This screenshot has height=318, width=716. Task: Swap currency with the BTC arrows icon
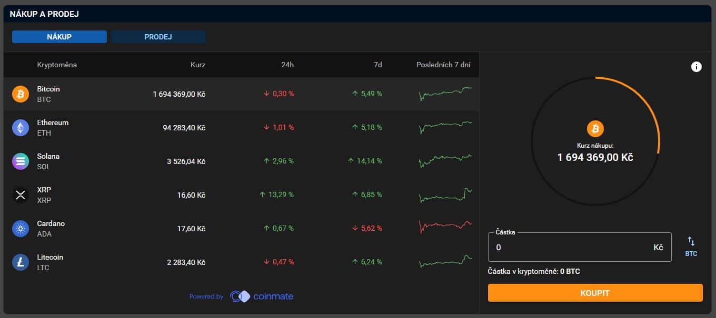[x=691, y=247]
